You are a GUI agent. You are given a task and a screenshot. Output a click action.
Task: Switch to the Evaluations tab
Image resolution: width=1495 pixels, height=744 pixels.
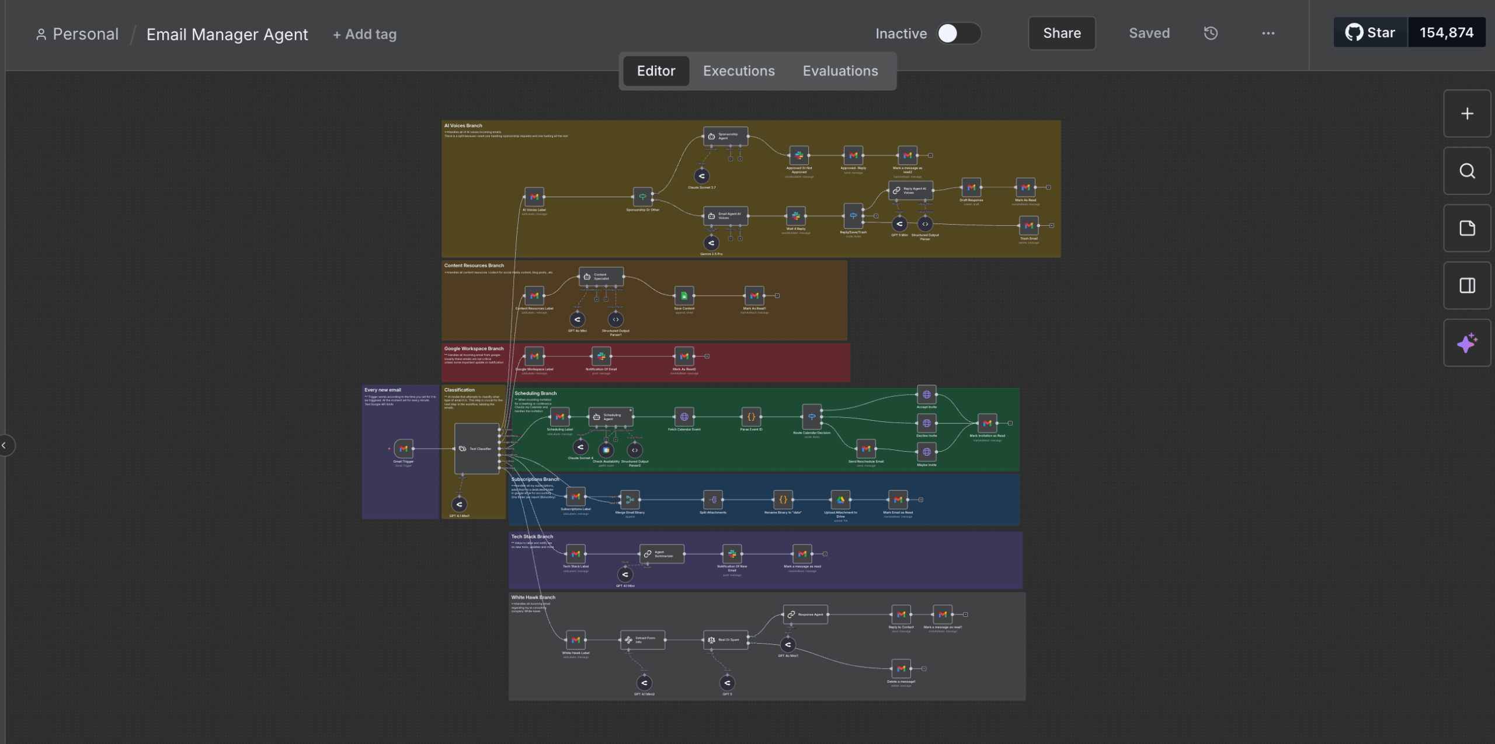click(x=840, y=71)
